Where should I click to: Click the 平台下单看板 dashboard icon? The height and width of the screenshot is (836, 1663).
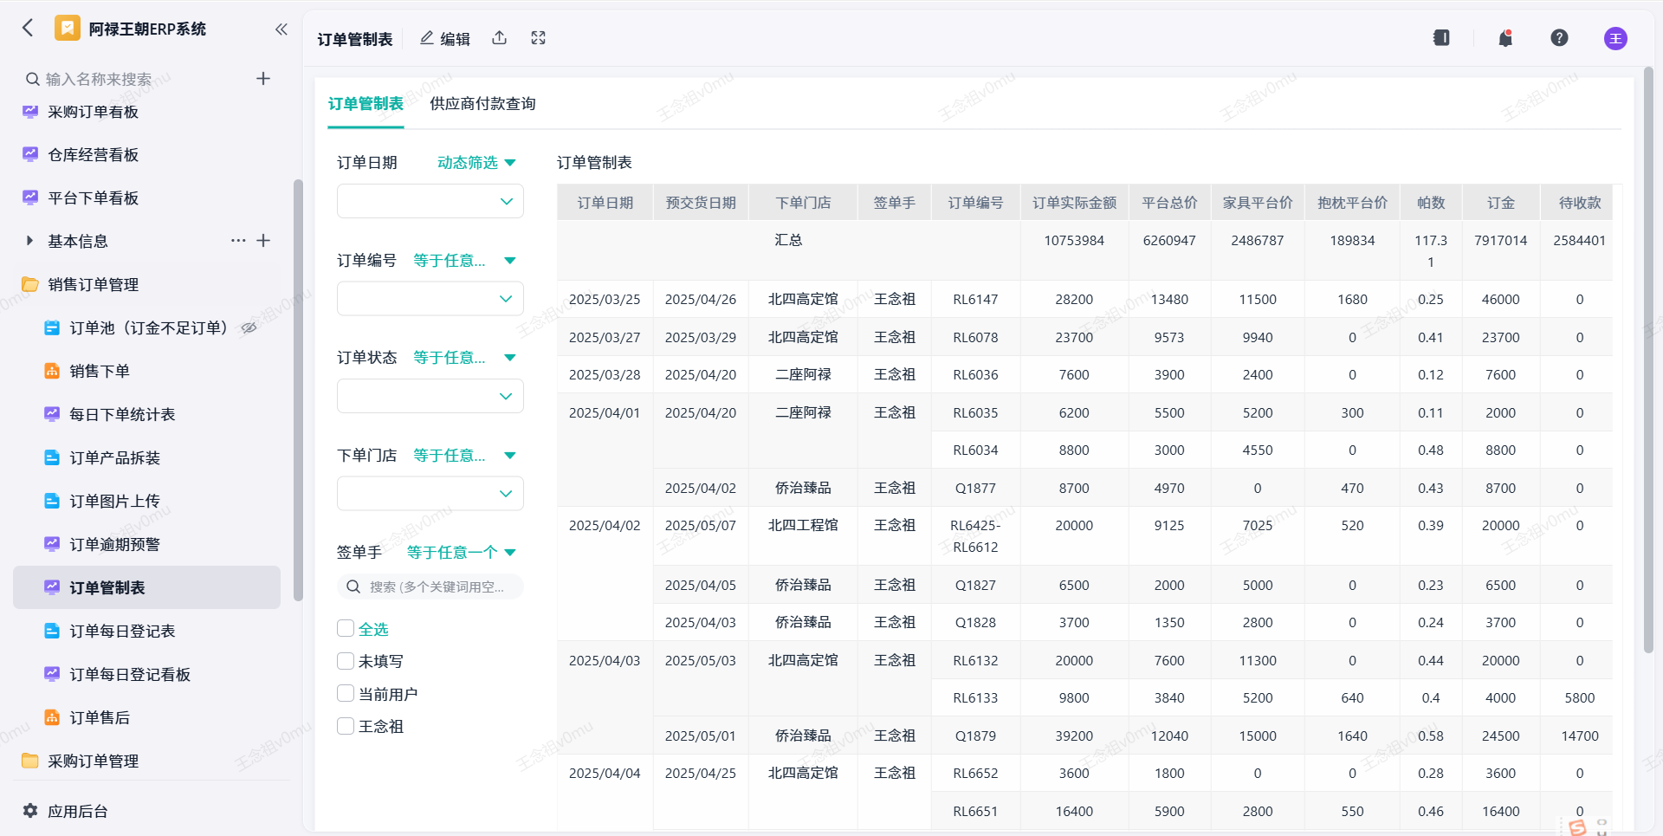point(30,198)
